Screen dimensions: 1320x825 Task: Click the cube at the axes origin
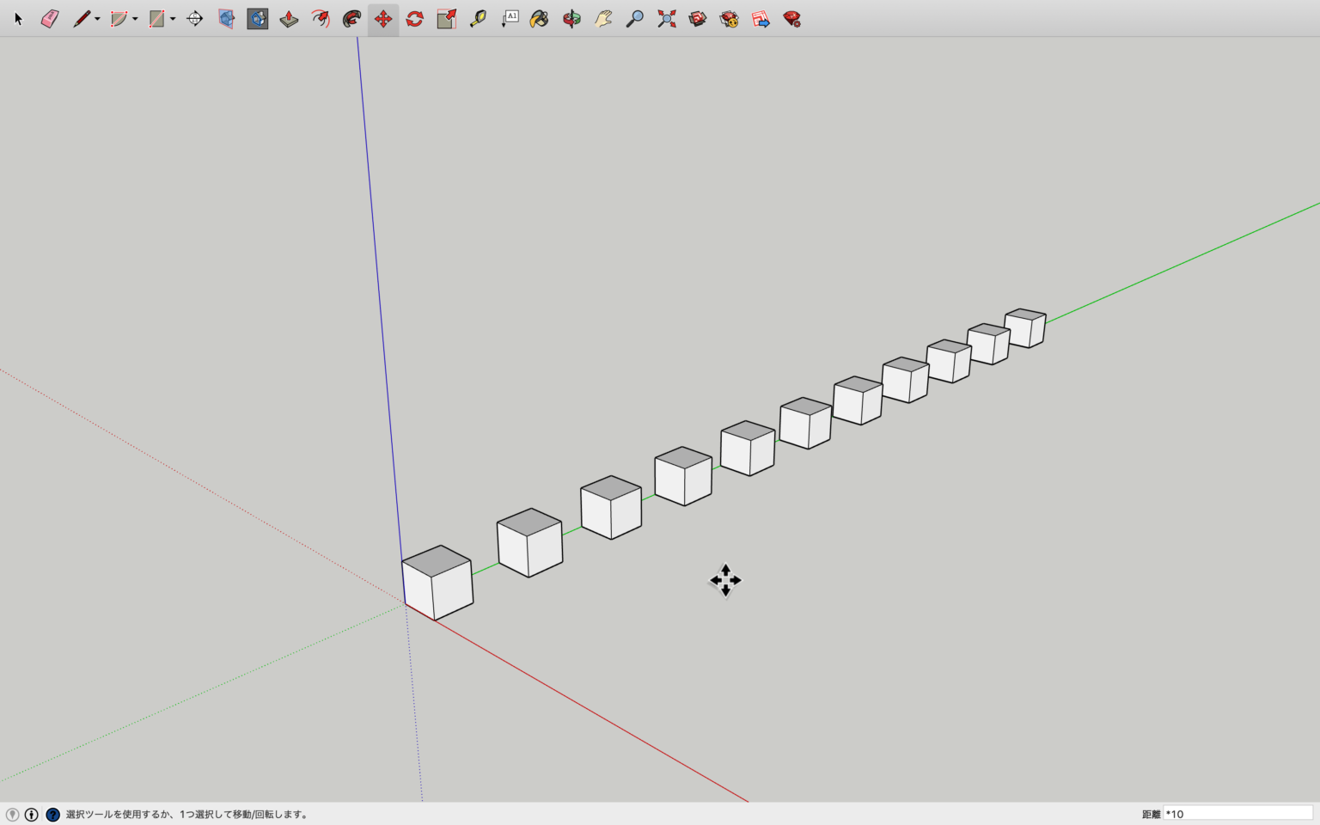(437, 584)
